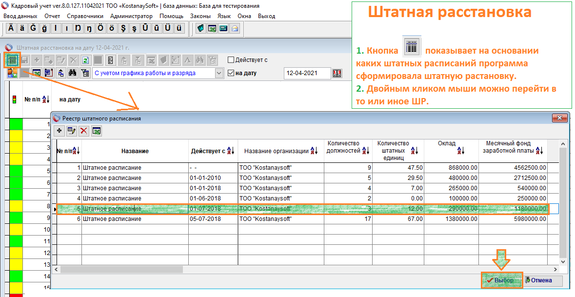This screenshot has width=575, height=297.
Task: Open the 'Помощь' menu
Action: [x=171, y=16]
